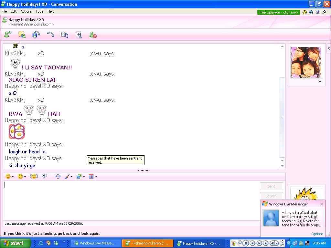Open the Actions menu
Image resolution: width=331 pixels, height=248 pixels.
(26, 11)
